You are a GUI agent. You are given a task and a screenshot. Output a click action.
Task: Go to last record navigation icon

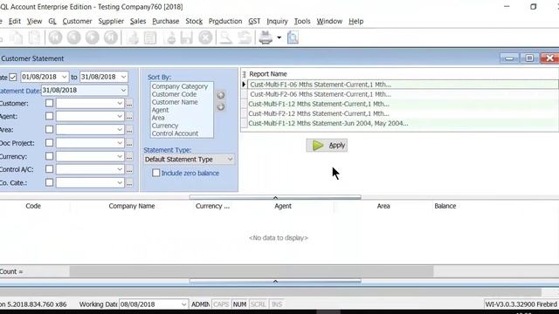coord(111,38)
